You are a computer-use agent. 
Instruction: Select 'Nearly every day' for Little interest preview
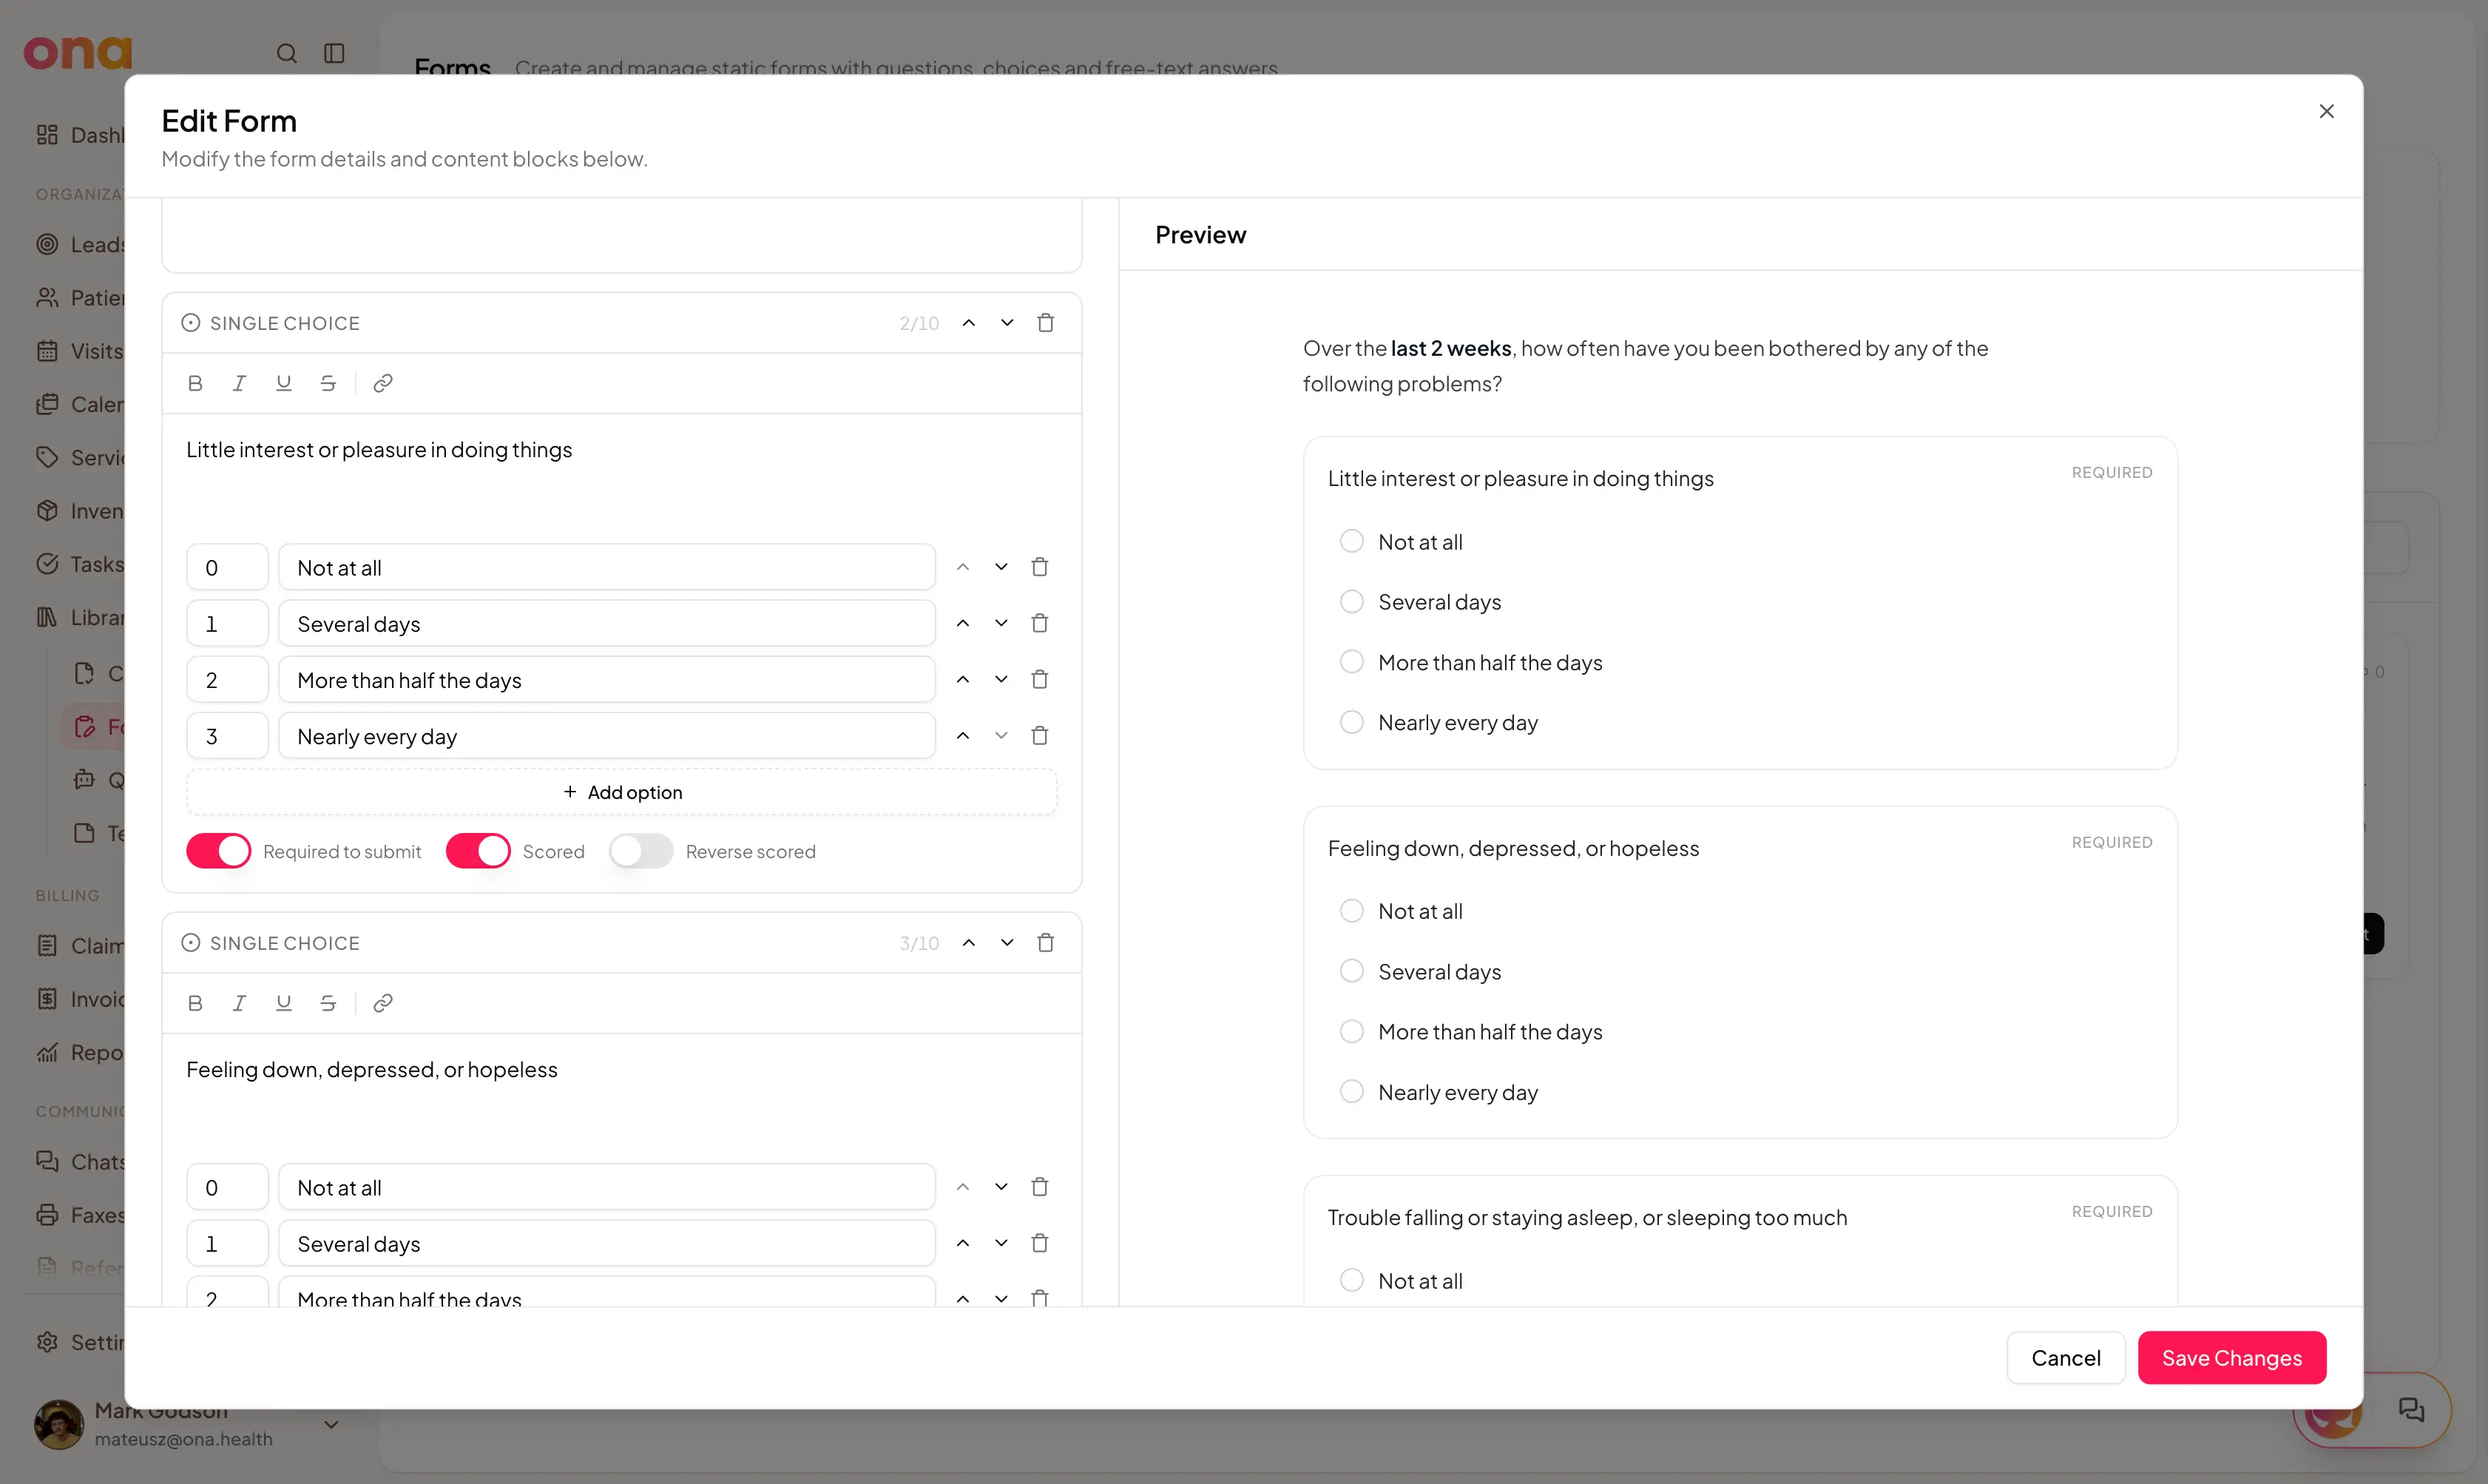tap(1351, 722)
